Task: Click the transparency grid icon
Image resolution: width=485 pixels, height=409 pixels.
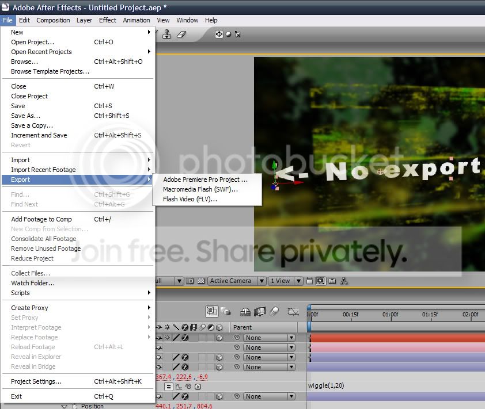Action: pos(201,281)
